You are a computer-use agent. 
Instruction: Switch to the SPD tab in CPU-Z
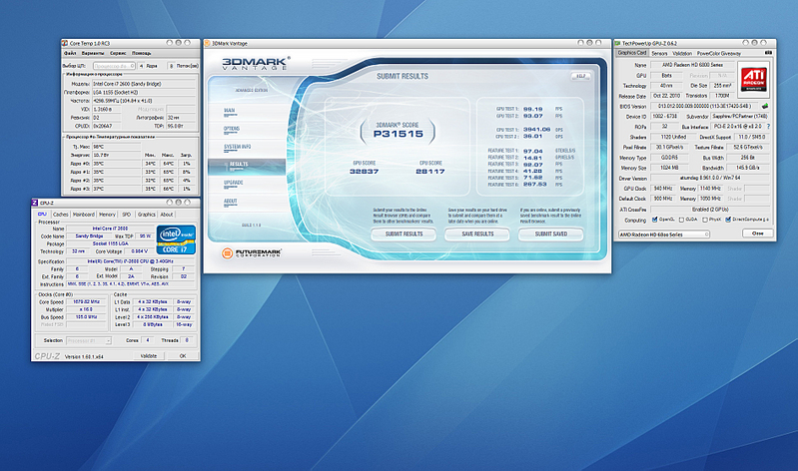126,215
